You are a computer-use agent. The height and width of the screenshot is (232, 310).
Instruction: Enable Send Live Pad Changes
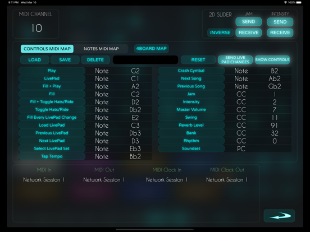point(235,60)
